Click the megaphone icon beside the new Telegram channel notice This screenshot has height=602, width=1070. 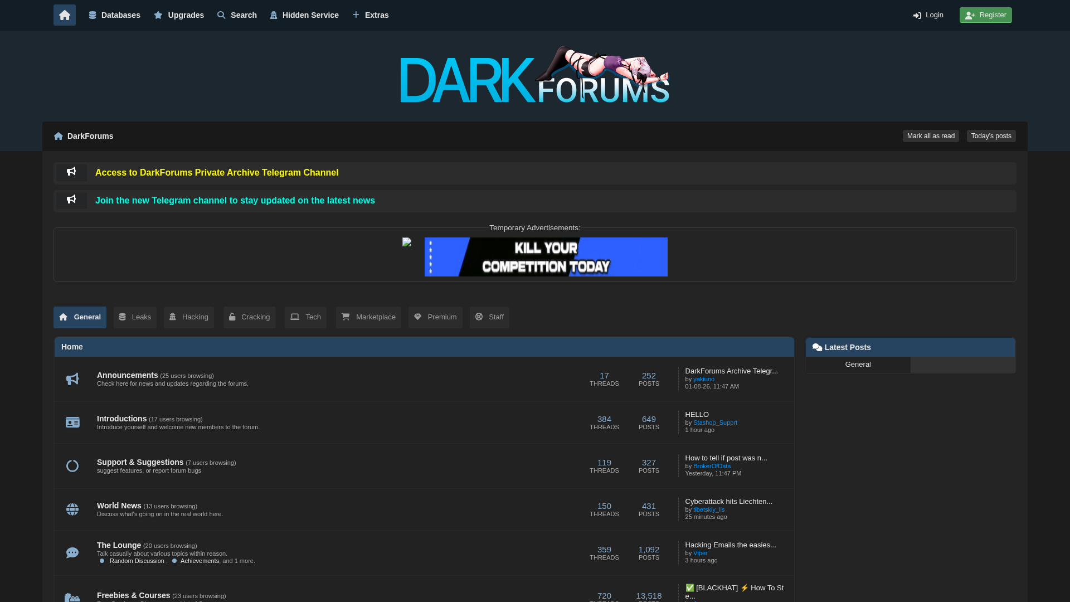coord(71,200)
